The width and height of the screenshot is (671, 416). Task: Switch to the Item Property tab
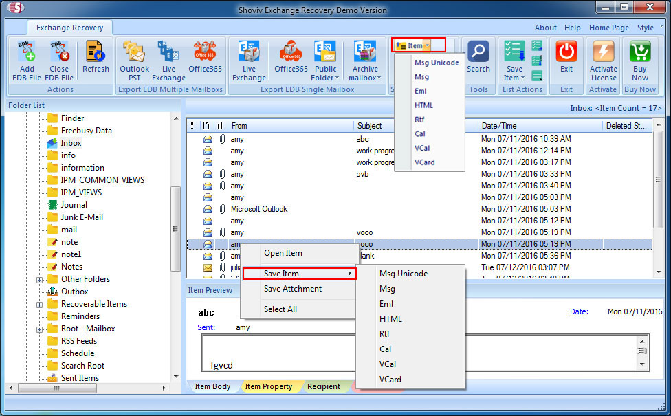click(268, 386)
